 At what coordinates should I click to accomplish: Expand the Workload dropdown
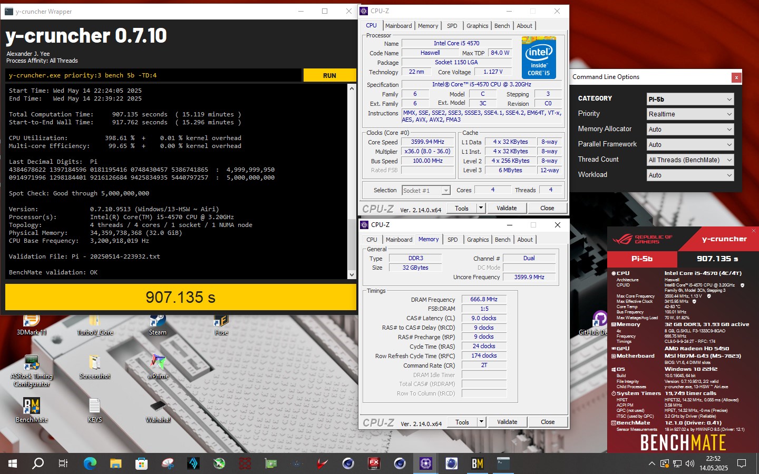[x=690, y=175]
